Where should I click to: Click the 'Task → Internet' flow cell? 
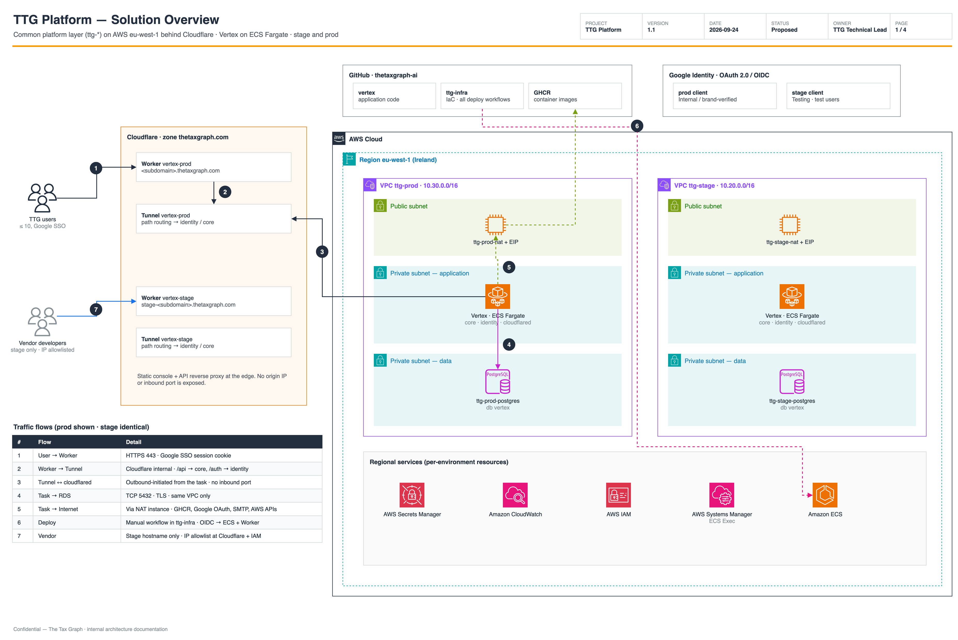click(x=77, y=509)
